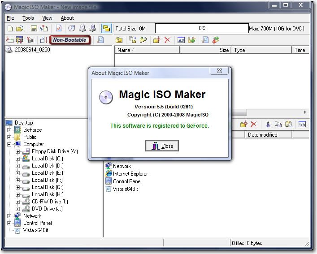This screenshot has height=254, width=317.
Task: Select Local Disk (G:) in the tree
Action: pos(48,187)
